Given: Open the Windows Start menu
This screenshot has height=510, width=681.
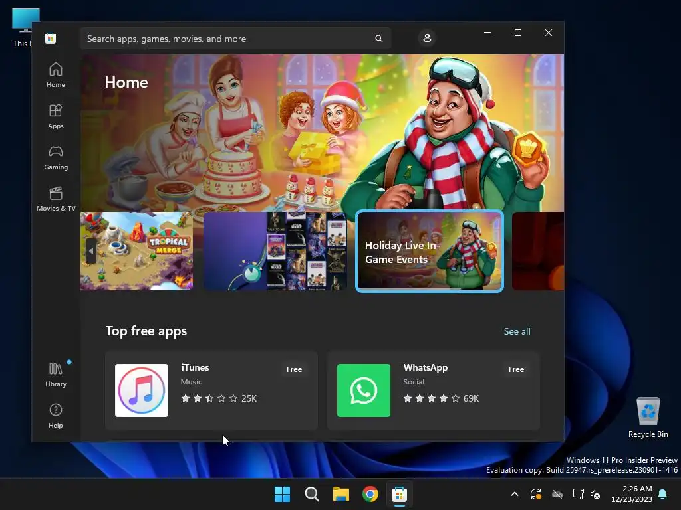Looking at the screenshot, I should click(282, 494).
